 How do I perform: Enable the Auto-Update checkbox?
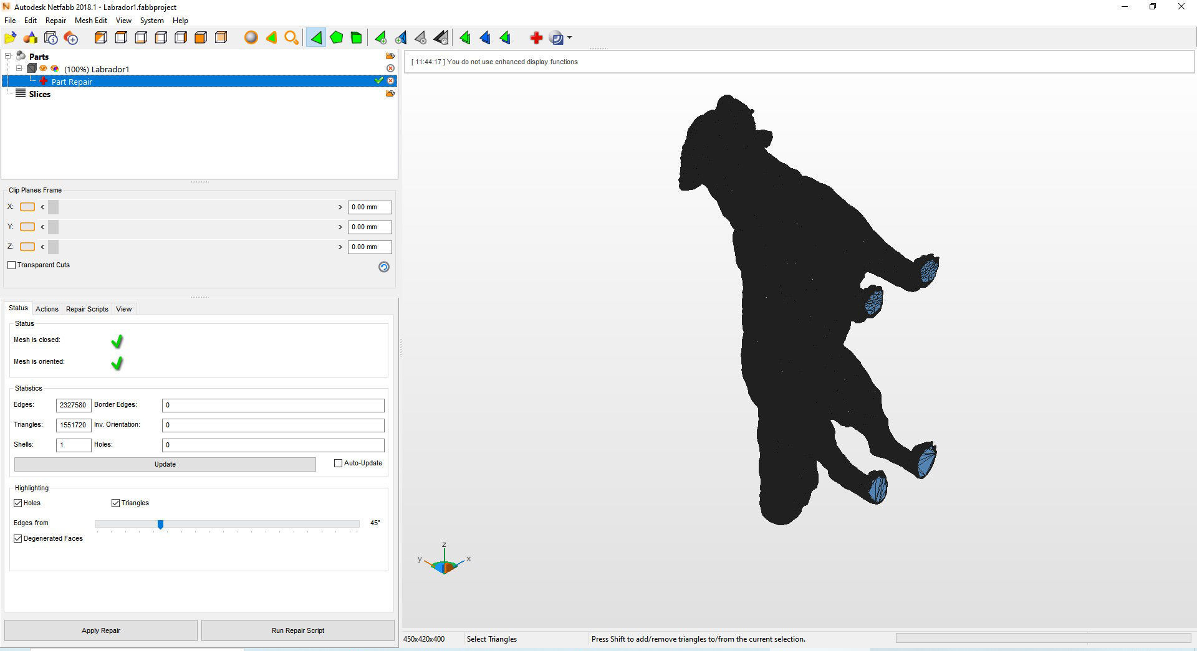(339, 463)
